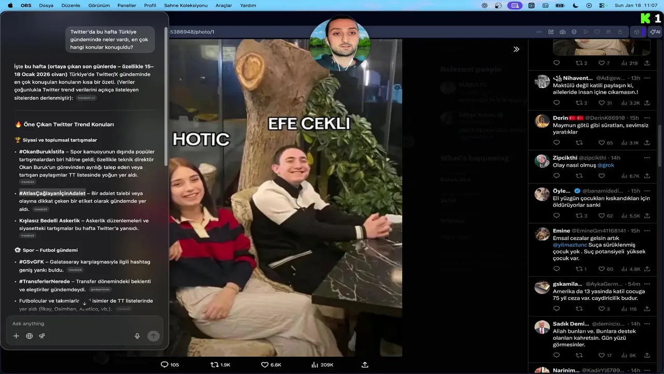This screenshot has height=374, width=664.
Task: Share the main photo post
Action: (x=365, y=365)
